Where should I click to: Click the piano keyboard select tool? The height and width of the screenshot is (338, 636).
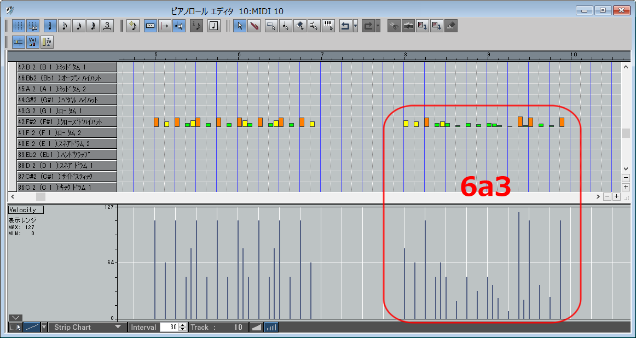click(x=328, y=26)
